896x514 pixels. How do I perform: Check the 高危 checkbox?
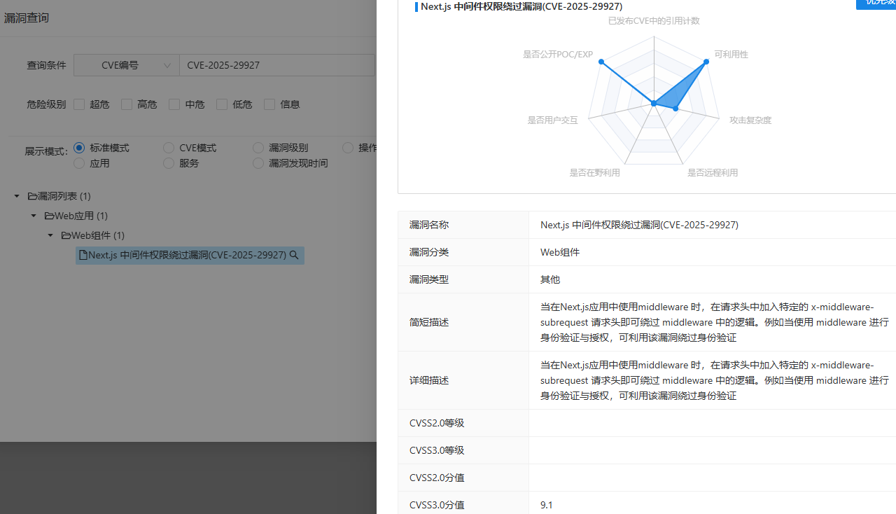point(127,104)
